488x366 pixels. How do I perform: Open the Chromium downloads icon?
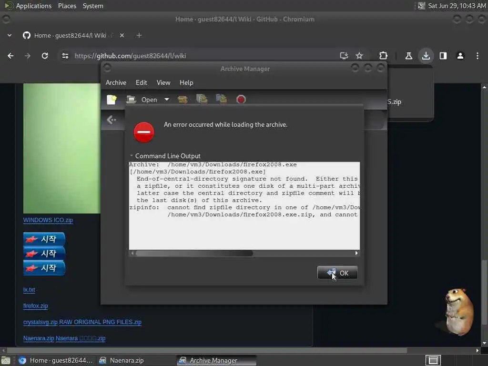[x=426, y=56]
